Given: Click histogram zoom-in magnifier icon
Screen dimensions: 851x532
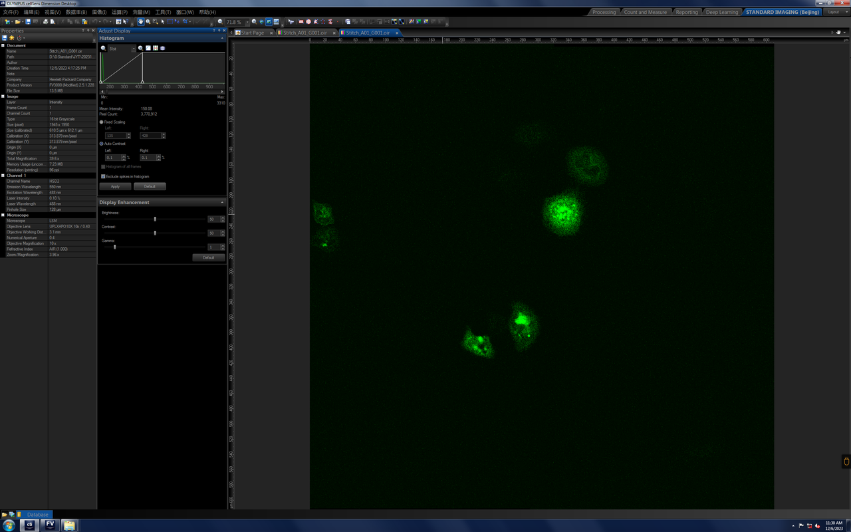Looking at the screenshot, I should [140, 49].
